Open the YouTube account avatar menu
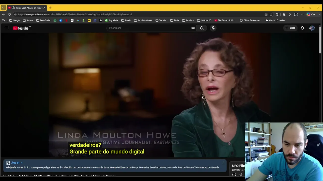Image resolution: width=323 pixels, height=181 pixels. click(312, 28)
